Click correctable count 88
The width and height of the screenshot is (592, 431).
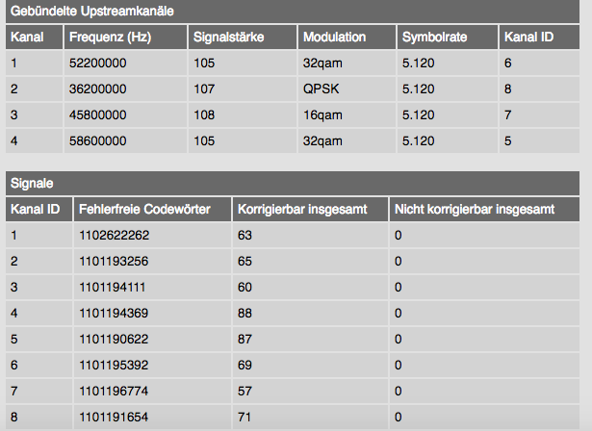tap(247, 313)
